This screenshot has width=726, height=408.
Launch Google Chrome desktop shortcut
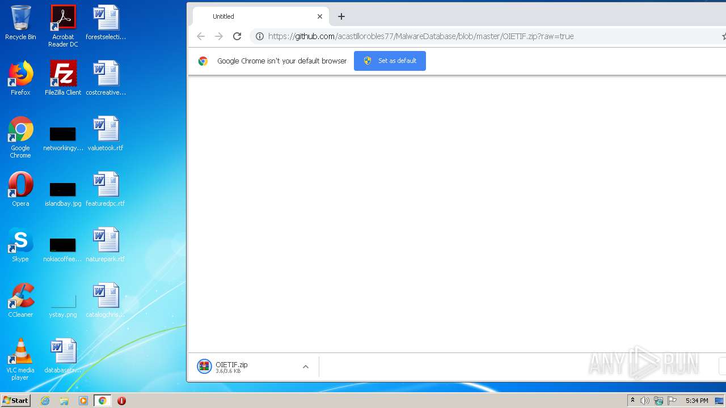coord(20,137)
